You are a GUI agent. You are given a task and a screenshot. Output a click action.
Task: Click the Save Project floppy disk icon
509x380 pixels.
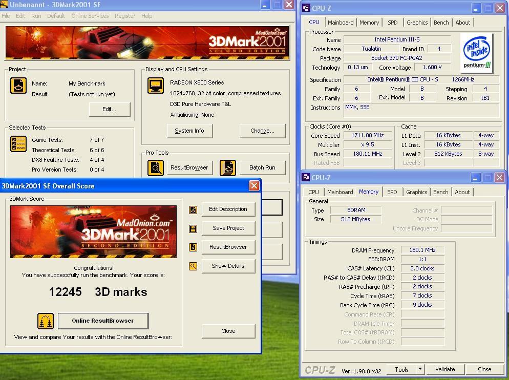(x=193, y=228)
